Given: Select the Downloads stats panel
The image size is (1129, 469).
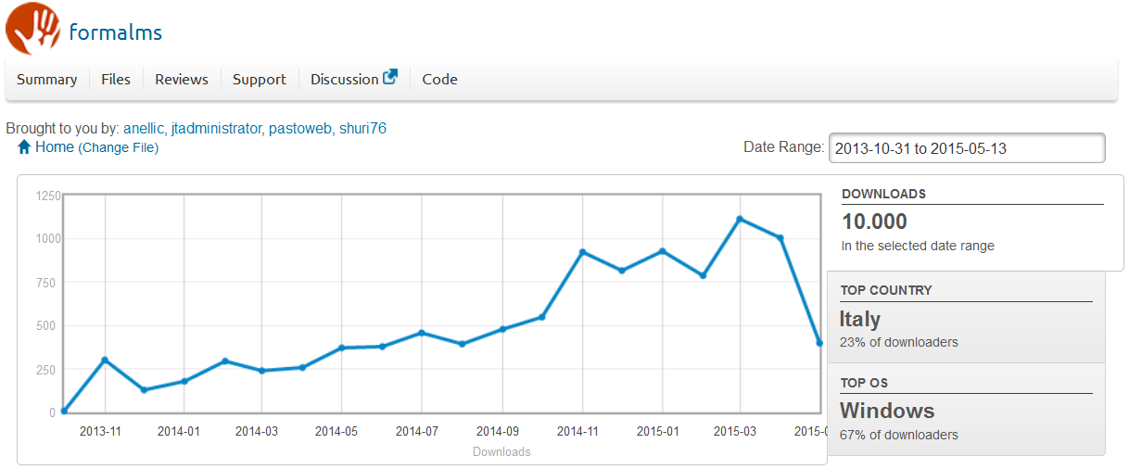Looking at the screenshot, I should click(x=972, y=222).
